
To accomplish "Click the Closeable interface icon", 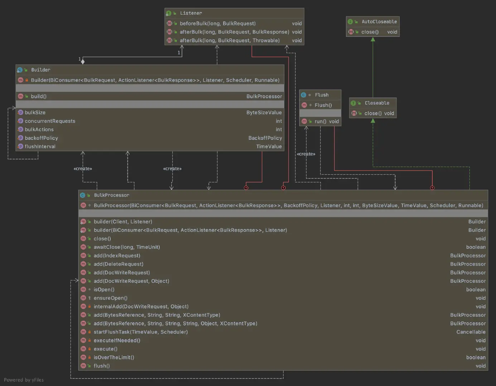I will (353, 103).
